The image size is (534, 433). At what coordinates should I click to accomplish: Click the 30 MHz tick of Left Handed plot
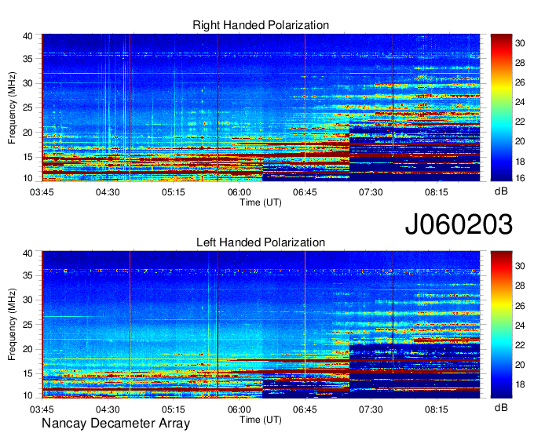pyautogui.click(x=27, y=300)
